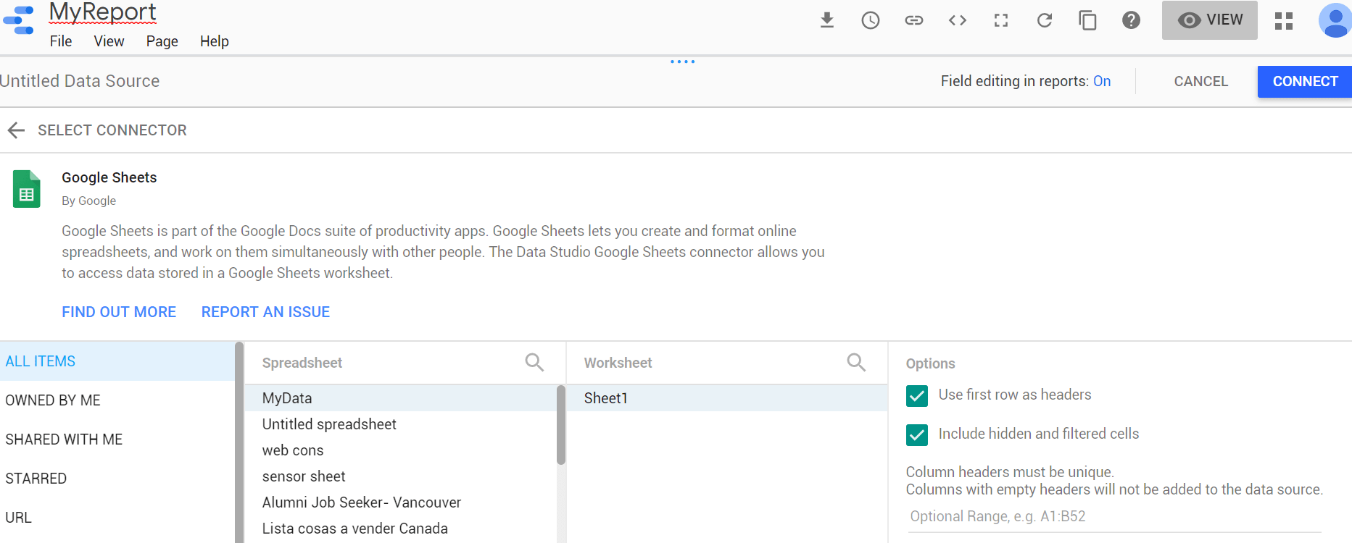This screenshot has width=1352, height=543.
Task: Go back with Select Connector arrow
Action: 16,130
